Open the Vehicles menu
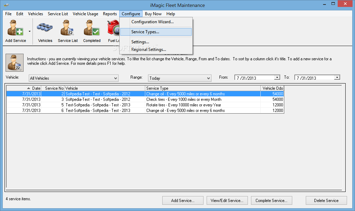Screen dimensions: 355x211 click(x=35, y=14)
